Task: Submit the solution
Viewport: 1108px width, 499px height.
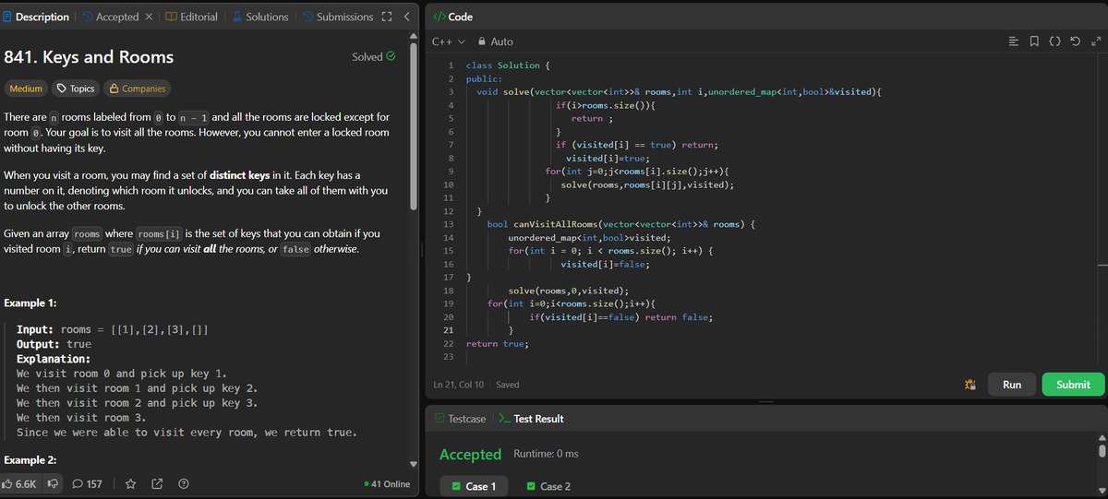Action: (x=1073, y=385)
